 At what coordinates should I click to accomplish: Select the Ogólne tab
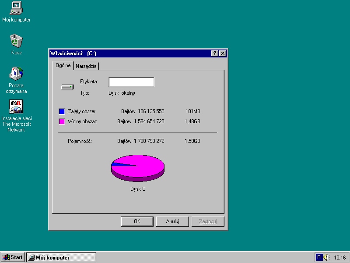63,65
